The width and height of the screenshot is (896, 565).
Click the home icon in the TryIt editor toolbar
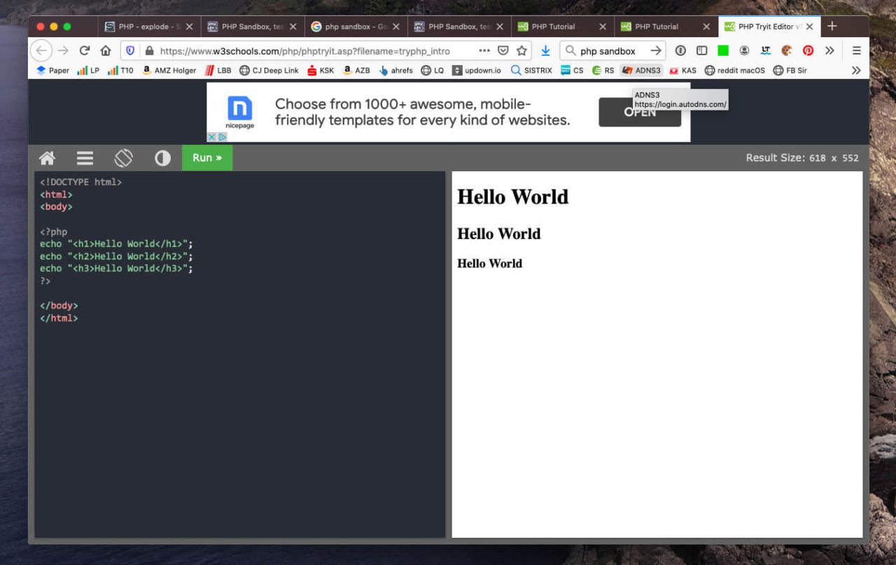click(x=47, y=158)
